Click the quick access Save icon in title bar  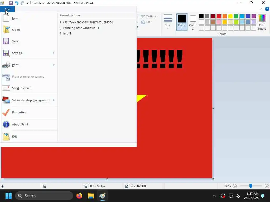[11, 3]
